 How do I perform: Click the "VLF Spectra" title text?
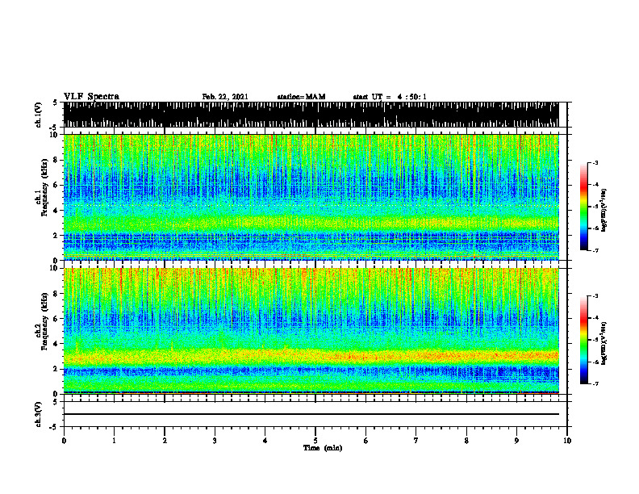pyautogui.click(x=91, y=96)
